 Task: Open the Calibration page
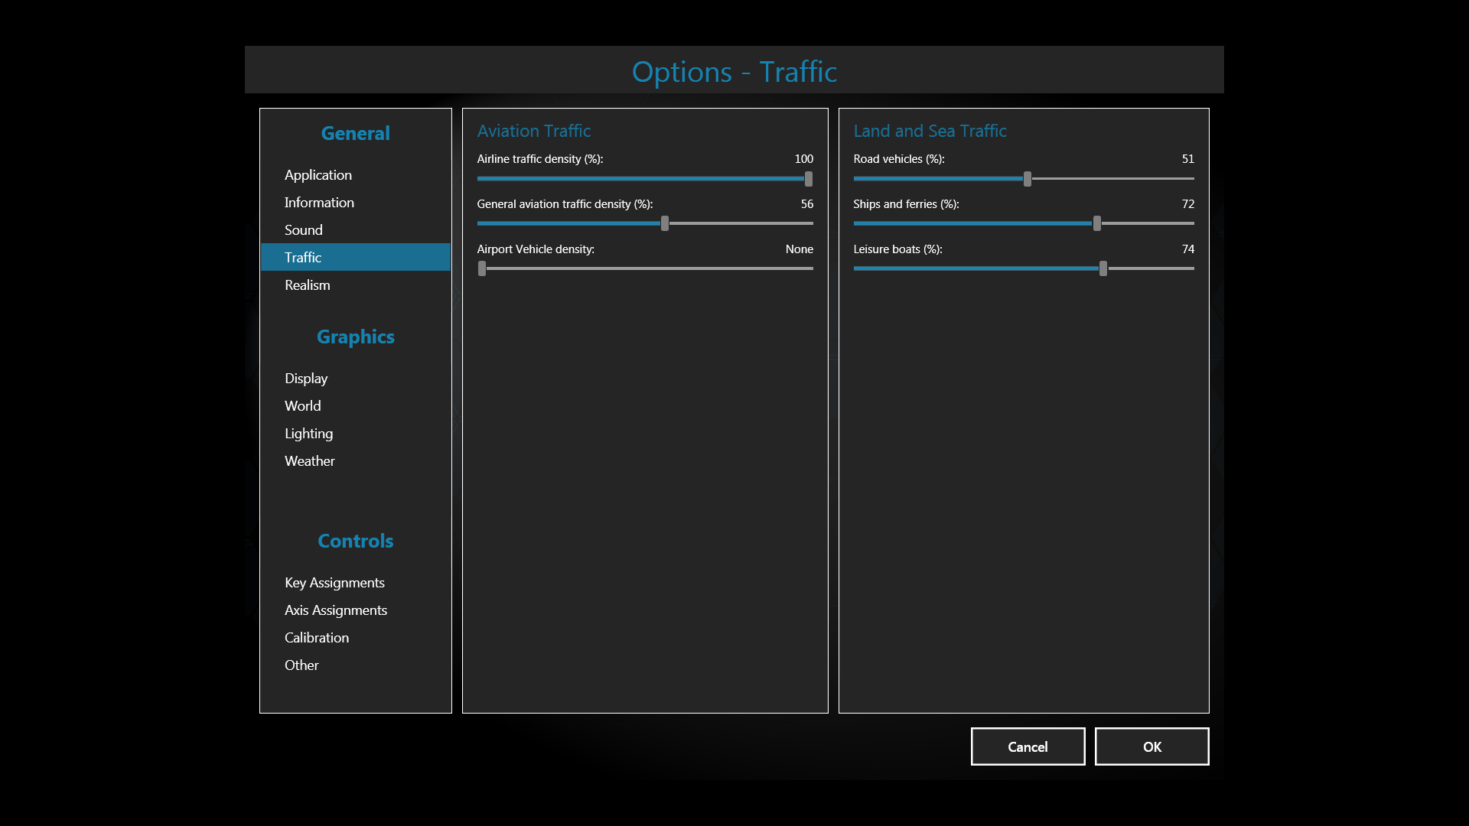coord(317,638)
